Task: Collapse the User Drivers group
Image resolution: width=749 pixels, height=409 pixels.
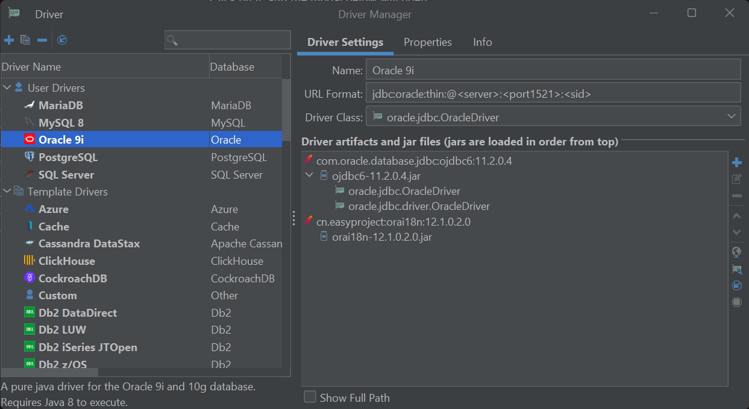Action: [x=7, y=87]
